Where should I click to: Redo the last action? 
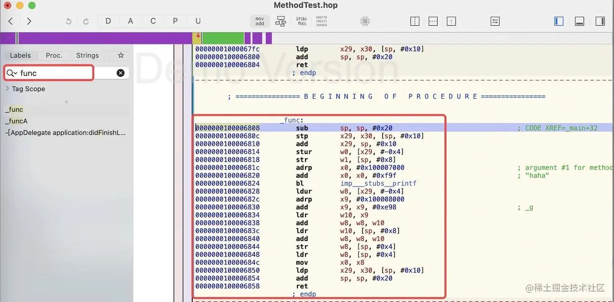pos(86,21)
